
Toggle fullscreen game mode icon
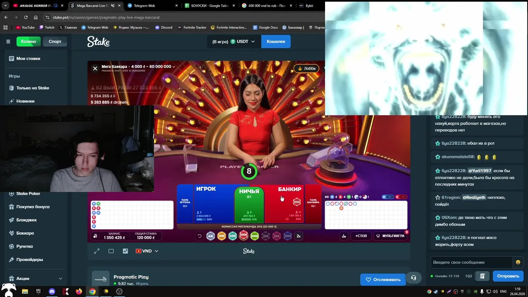coord(97,251)
